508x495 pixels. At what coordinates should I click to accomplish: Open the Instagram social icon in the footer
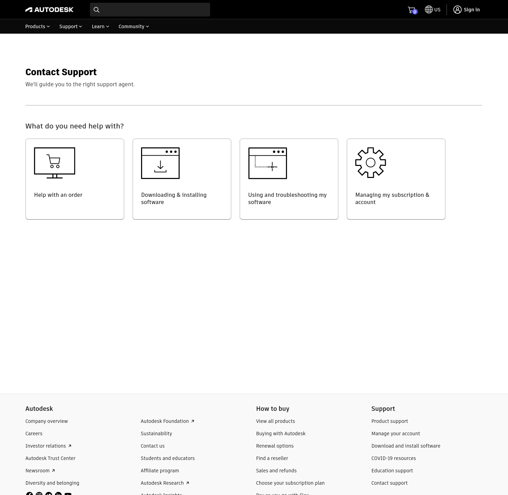click(x=39, y=494)
